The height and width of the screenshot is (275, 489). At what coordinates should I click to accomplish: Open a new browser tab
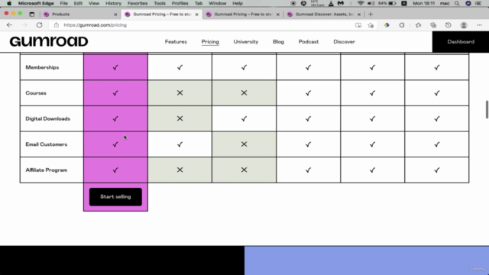[x=371, y=14]
